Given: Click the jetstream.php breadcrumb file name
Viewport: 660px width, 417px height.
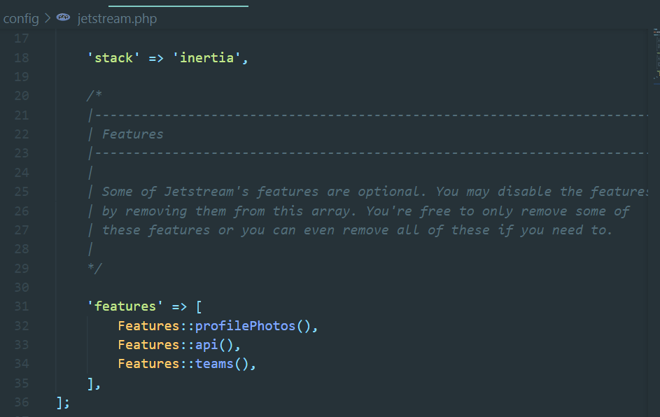Looking at the screenshot, I should [x=117, y=18].
